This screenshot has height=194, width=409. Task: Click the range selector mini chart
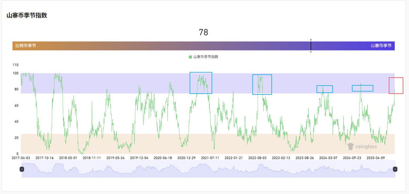tap(208, 169)
